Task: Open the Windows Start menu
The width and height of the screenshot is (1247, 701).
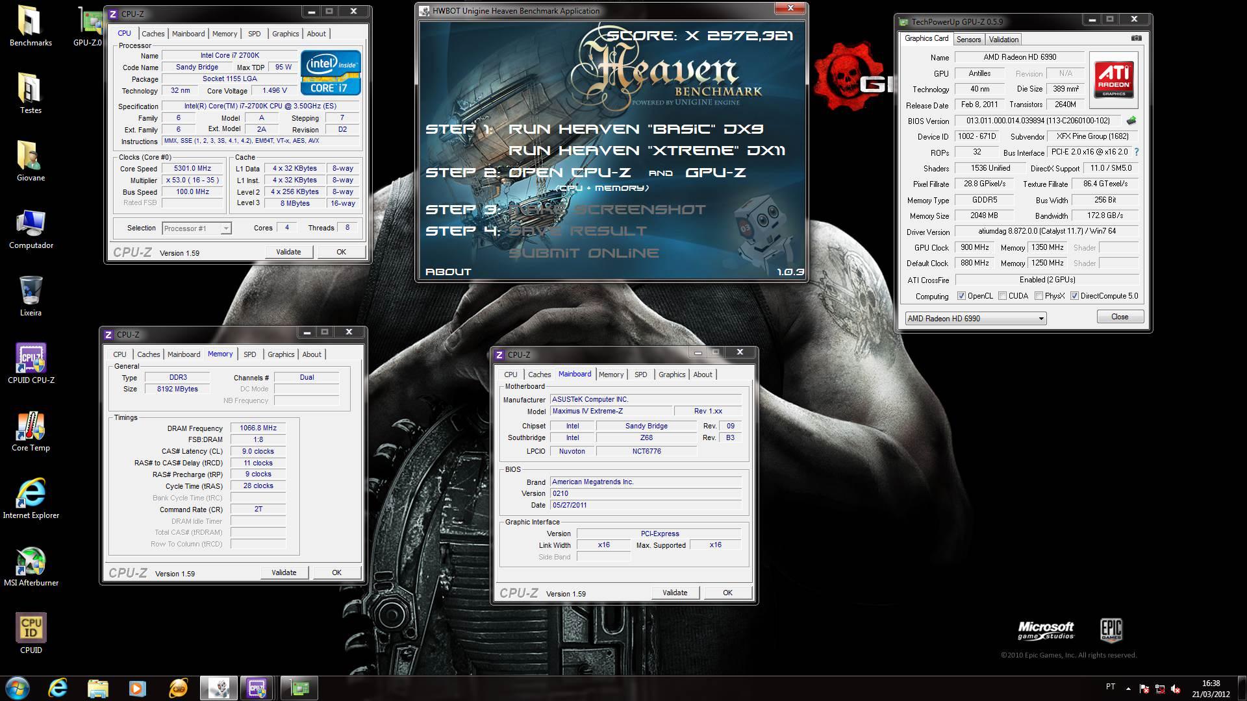Action: pos(18,688)
